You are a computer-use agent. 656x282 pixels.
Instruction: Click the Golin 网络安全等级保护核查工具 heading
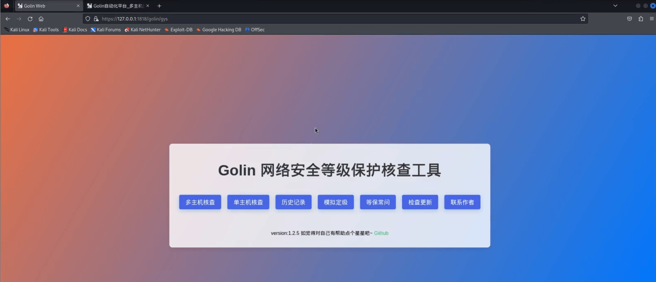[x=329, y=170]
